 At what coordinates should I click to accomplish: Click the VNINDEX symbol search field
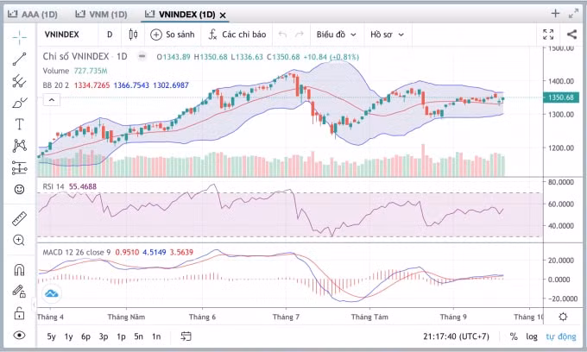coord(62,35)
